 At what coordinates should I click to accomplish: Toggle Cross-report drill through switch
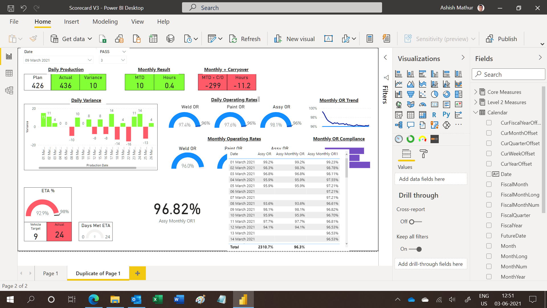point(415,222)
